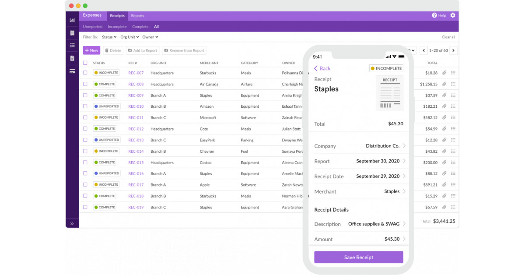Open receipt image thumbnail on phone
Image resolution: width=525 pixels, height=275 pixels.
[x=390, y=93]
